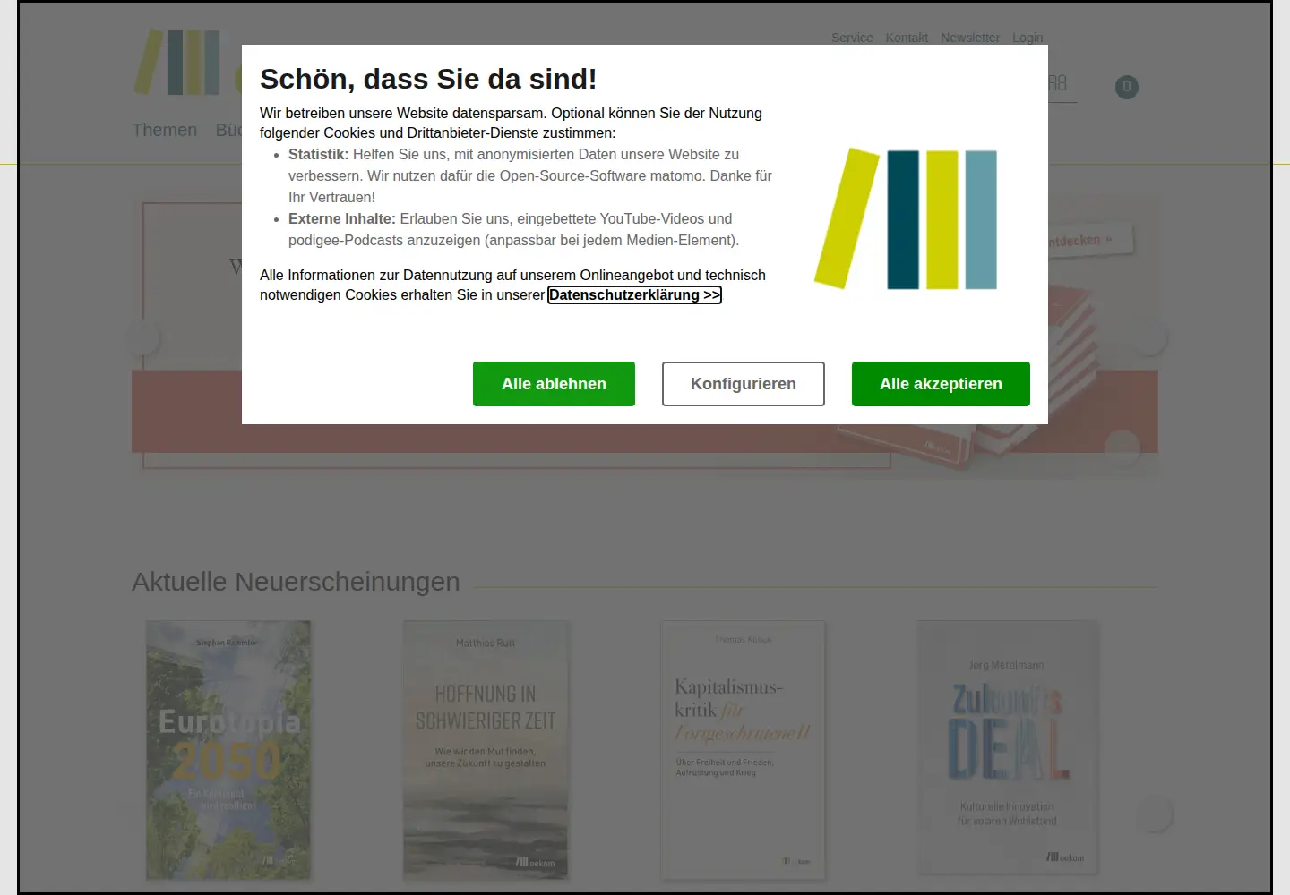Reject all cookies with Alle ablehnen
The height and width of the screenshot is (895, 1290).
pyautogui.click(x=554, y=384)
